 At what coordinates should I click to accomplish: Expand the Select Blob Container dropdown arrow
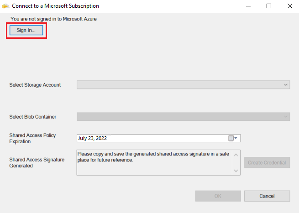click(286, 117)
